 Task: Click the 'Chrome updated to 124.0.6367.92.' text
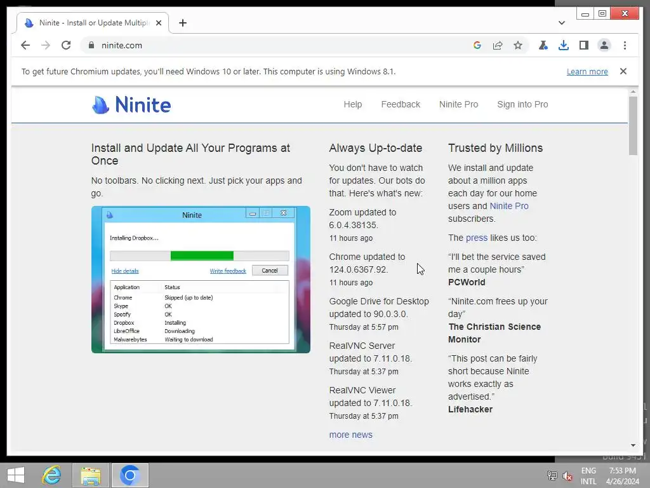click(367, 263)
